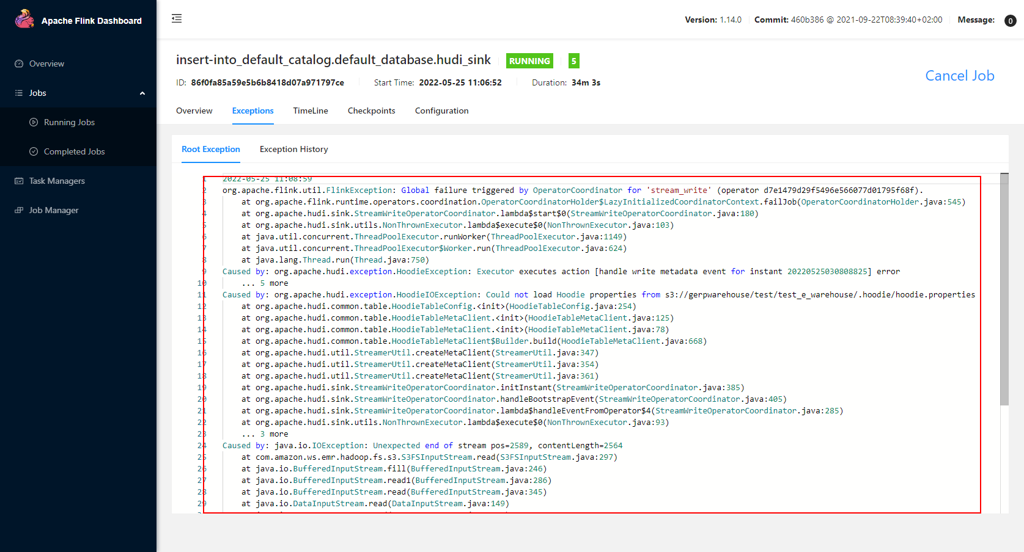Click the Duration value 34m 3s
The image size is (1024, 552).
tap(586, 82)
